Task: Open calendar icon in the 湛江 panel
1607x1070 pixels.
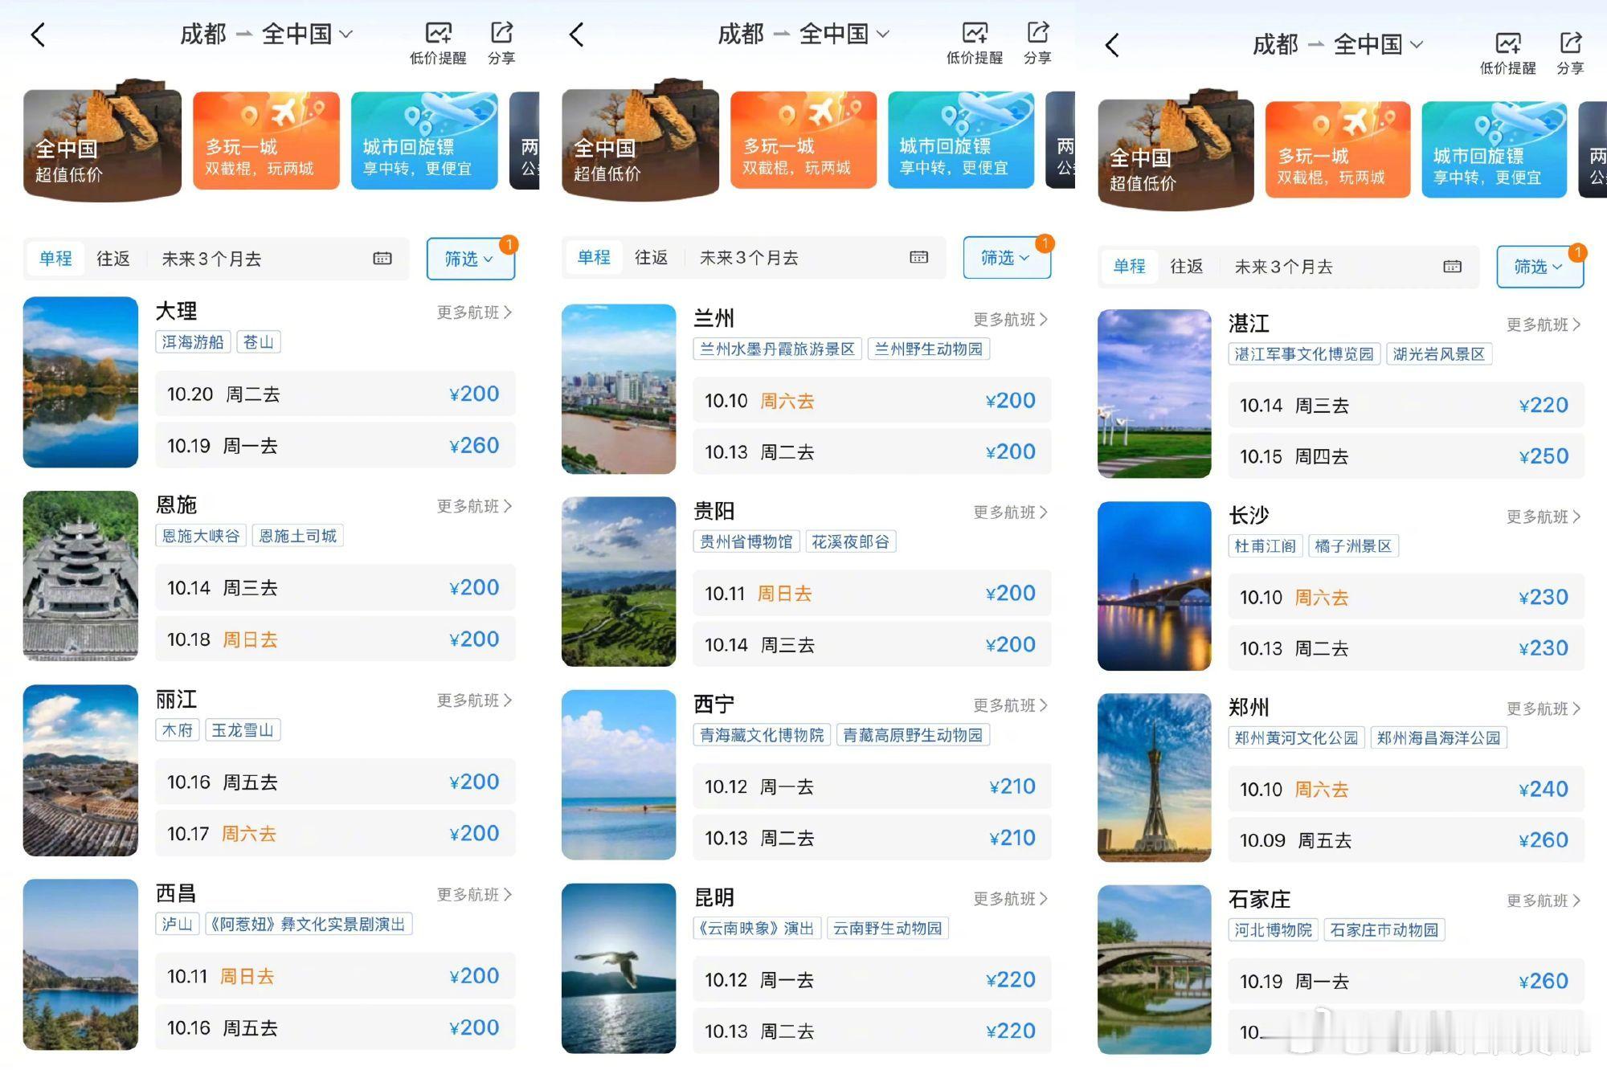Action: pyautogui.click(x=1452, y=267)
